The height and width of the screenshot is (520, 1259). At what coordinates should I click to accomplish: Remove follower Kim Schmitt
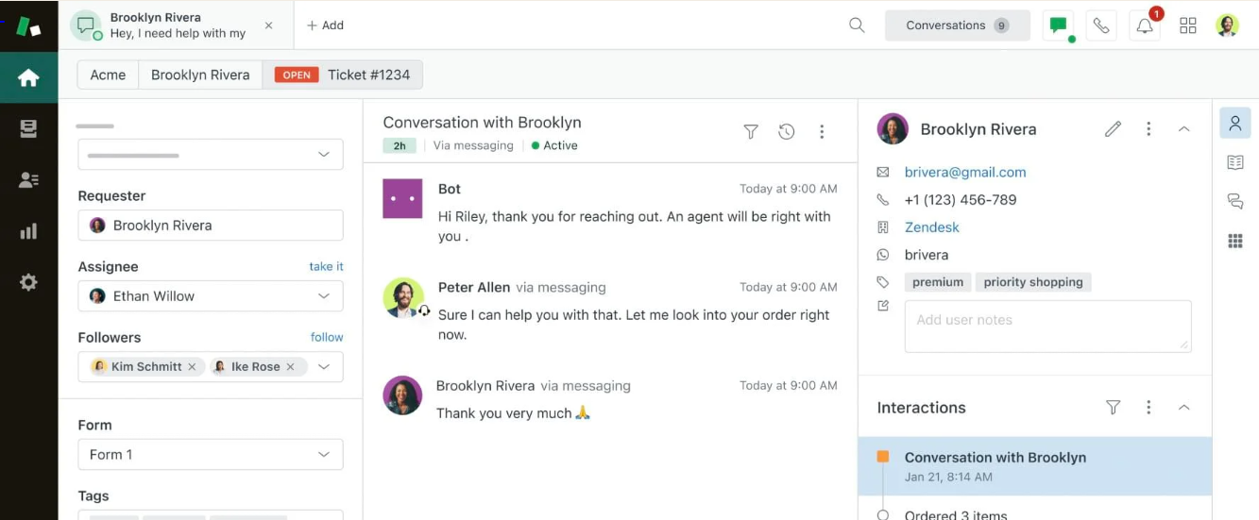coord(192,367)
